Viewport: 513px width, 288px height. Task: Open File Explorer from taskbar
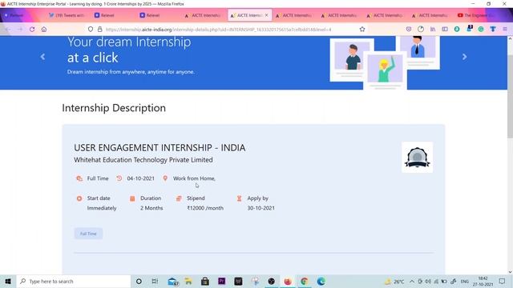coord(188,281)
